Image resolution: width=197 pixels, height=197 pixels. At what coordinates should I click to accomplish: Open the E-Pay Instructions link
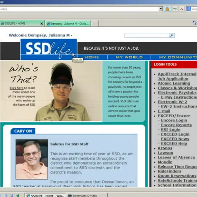tap(179, 97)
